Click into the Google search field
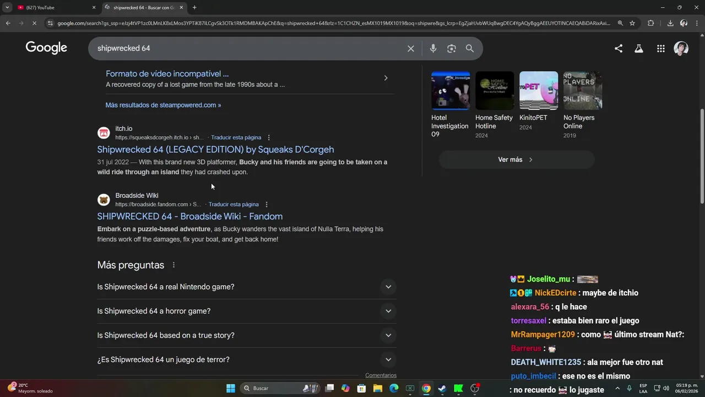The width and height of the screenshot is (705, 397). (x=248, y=49)
